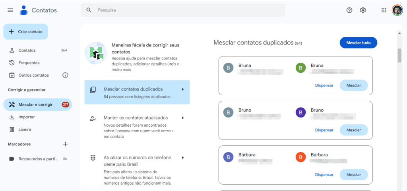Click Mesclar for the Bruno pair
The width and height of the screenshot is (407, 191).
(353, 130)
